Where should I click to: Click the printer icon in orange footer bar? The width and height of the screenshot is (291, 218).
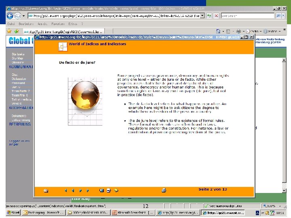click(164, 191)
